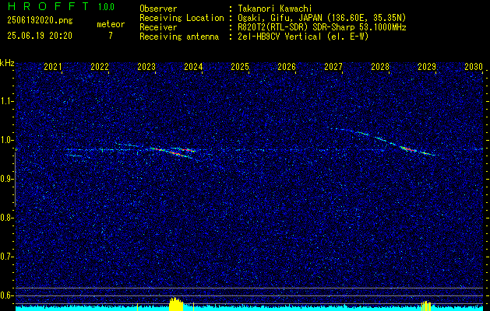Click the yellow signal bars below 2029

pyautogui.click(x=426, y=306)
